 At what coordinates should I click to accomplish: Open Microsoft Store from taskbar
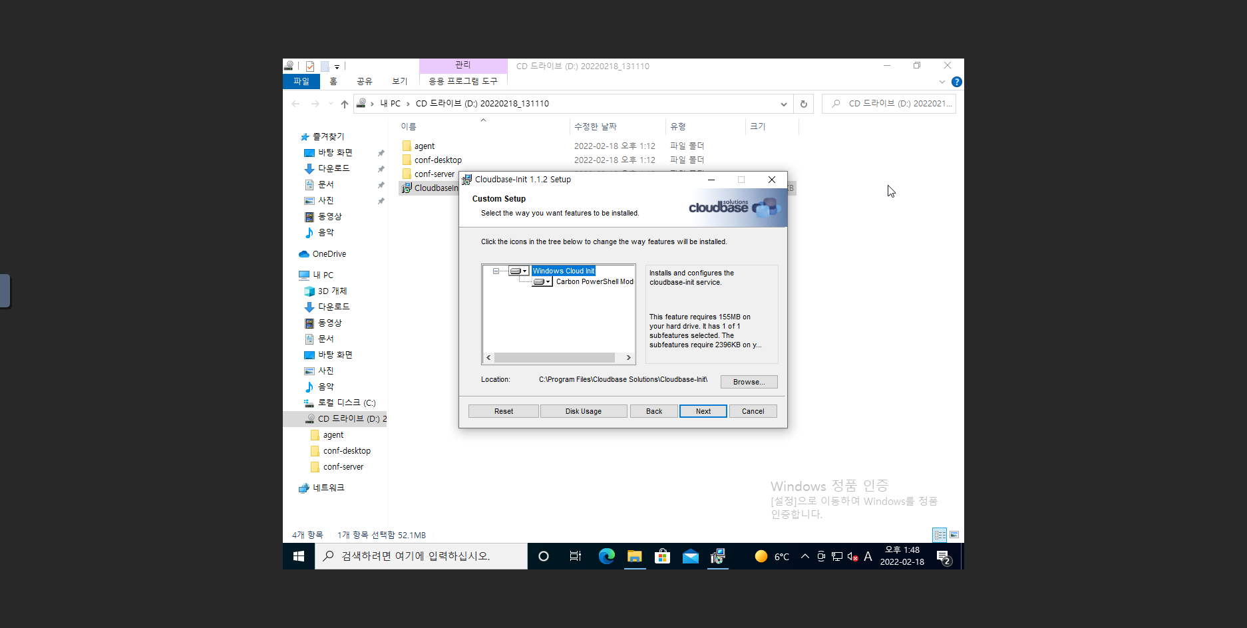[663, 556]
